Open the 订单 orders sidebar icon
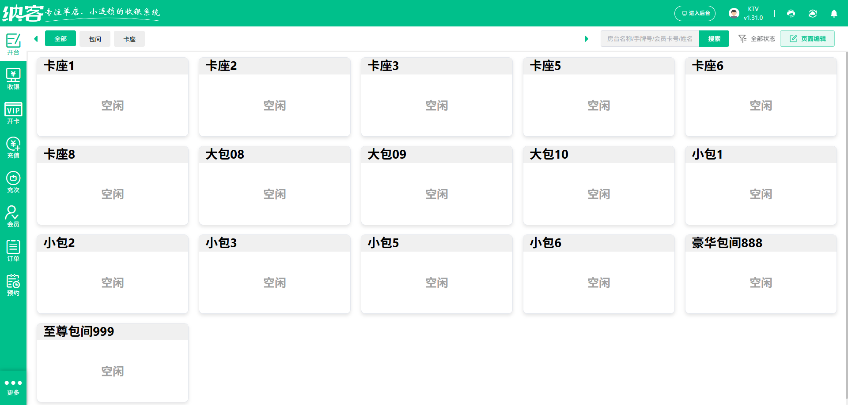The height and width of the screenshot is (405, 848). click(13, 250)
